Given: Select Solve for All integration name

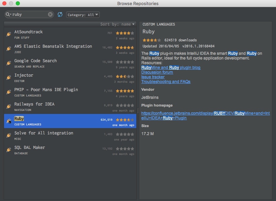Looking at the screenshot, I should [x=44, y=133].
